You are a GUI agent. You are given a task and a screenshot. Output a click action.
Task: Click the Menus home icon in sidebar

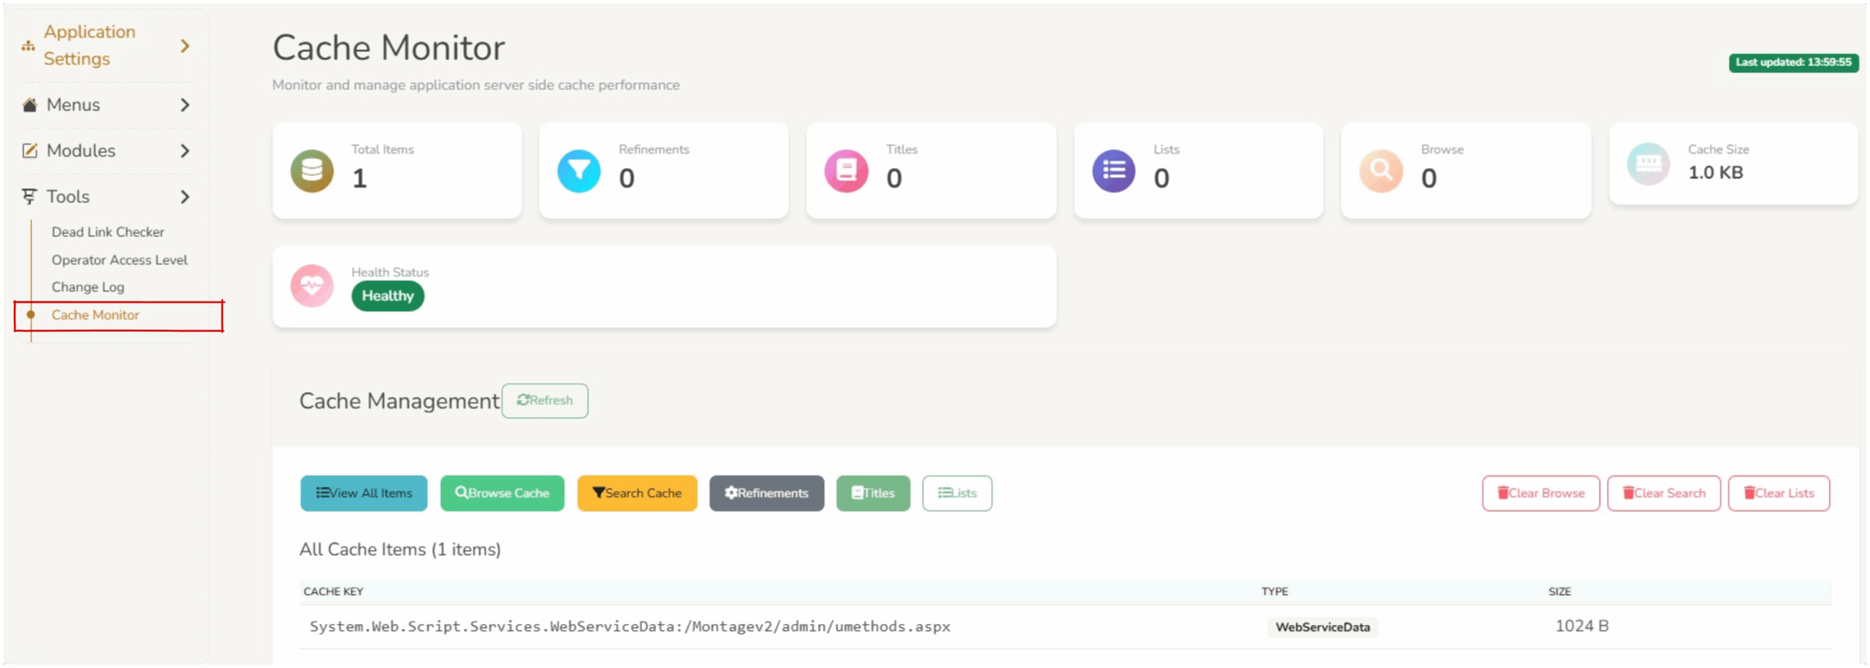point(29,105)
